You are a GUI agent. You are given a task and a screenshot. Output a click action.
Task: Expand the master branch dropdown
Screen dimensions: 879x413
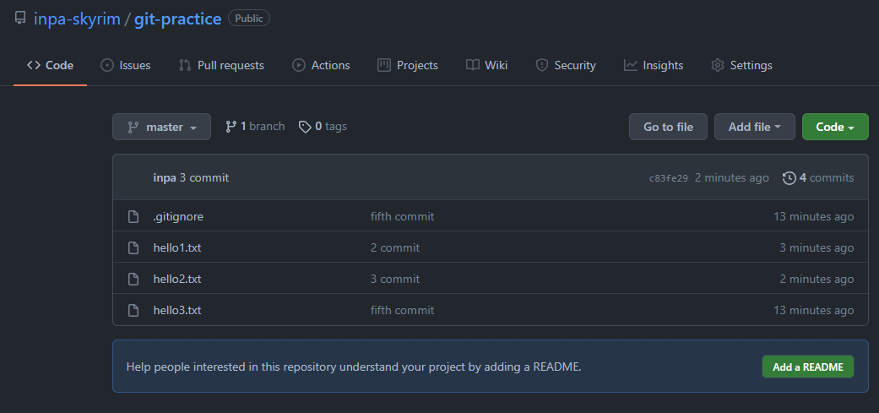point(161,127)
